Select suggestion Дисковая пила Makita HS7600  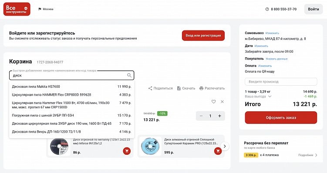point(71,86)
